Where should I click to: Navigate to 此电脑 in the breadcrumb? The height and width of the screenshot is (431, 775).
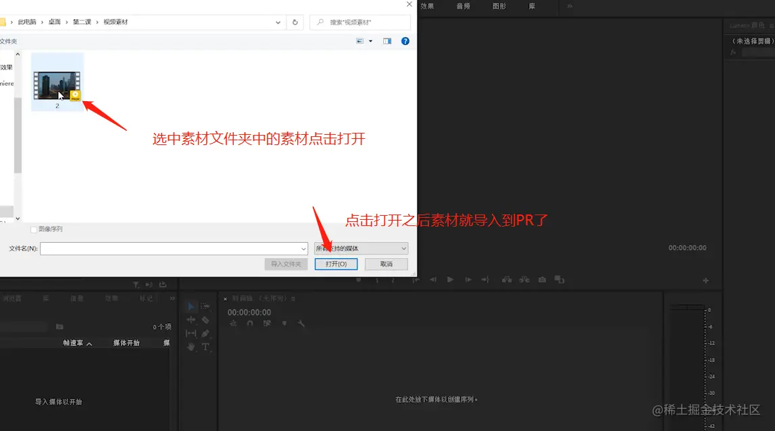pos(27,22)
